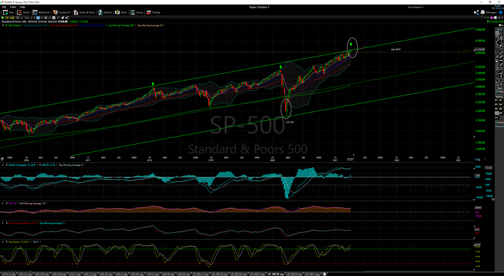The height and width of the screenshot is (276, 504).
Task: Click the star favorite icon on chart
Action: (x=482, y=18)
